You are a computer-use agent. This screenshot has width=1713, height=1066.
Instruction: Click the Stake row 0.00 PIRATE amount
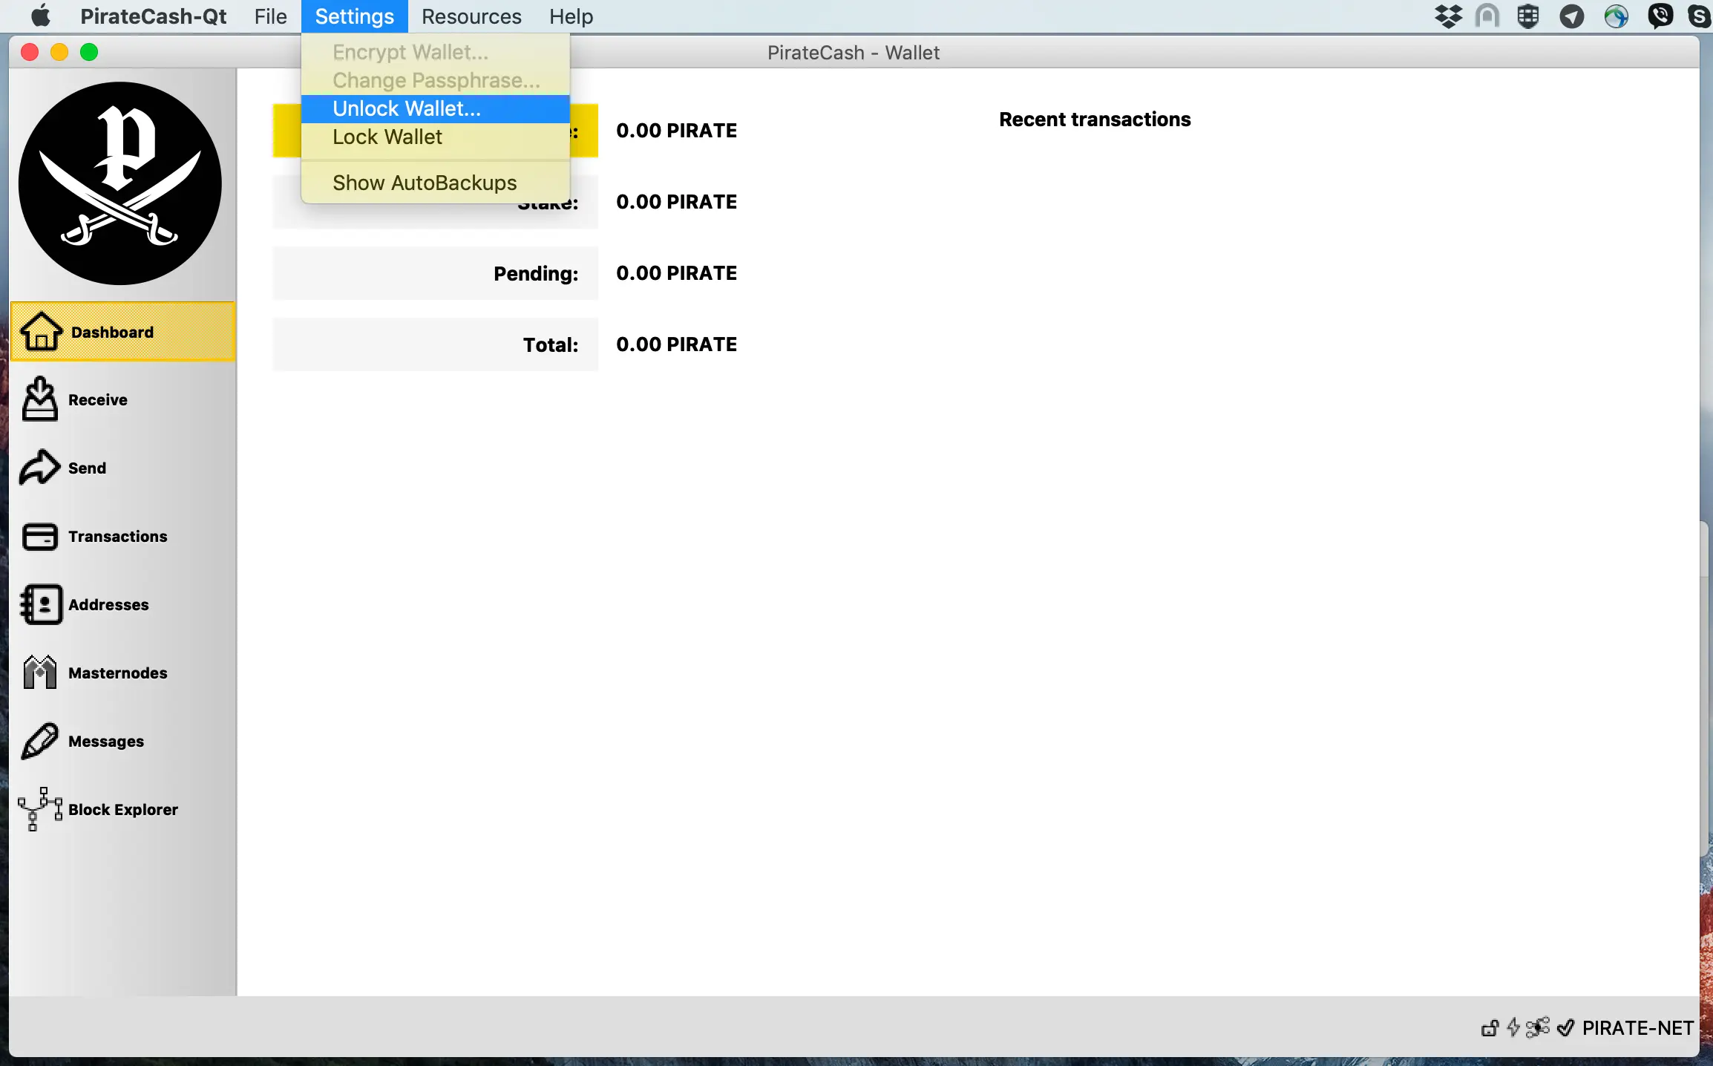pos(677,202)
